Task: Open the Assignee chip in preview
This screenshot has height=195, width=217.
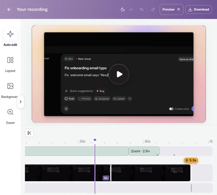Action: (x=102, y=99)
